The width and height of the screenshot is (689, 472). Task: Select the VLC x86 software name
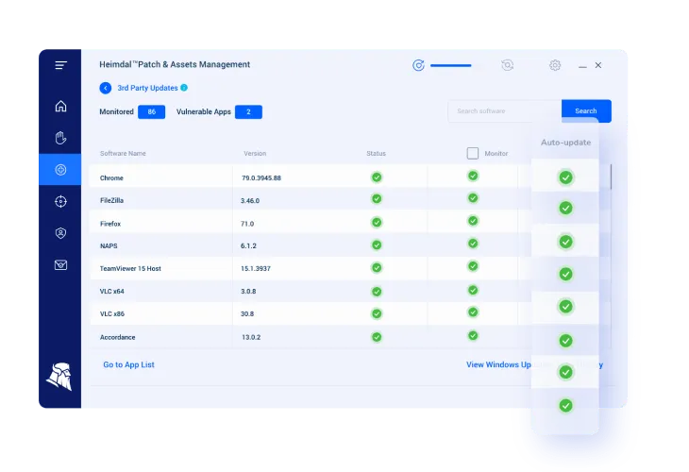(x=112, y=313)
